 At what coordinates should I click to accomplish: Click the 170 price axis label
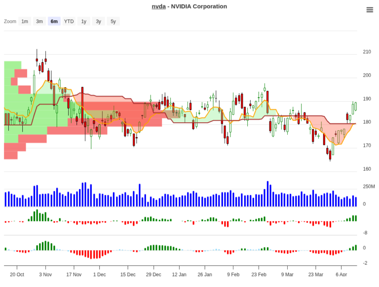[367, 145]
